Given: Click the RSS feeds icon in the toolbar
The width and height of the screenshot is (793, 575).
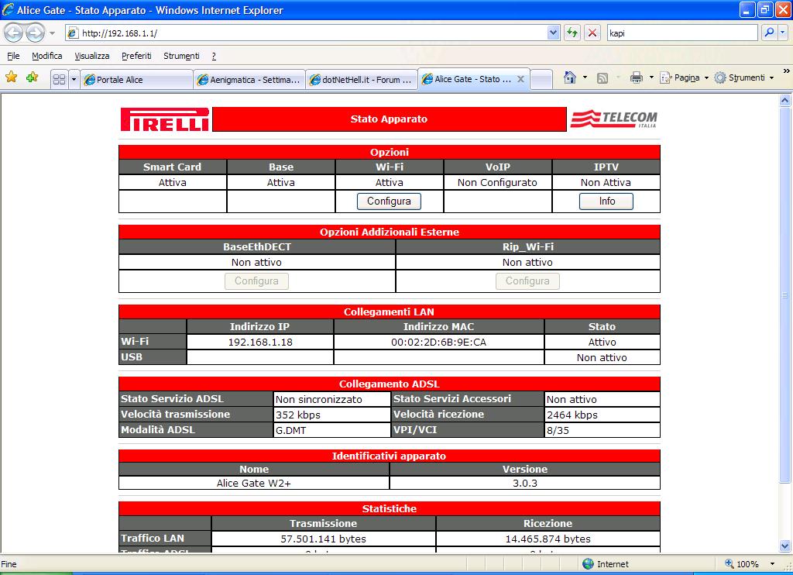Looking at the screenshot, I should point(602,78).
